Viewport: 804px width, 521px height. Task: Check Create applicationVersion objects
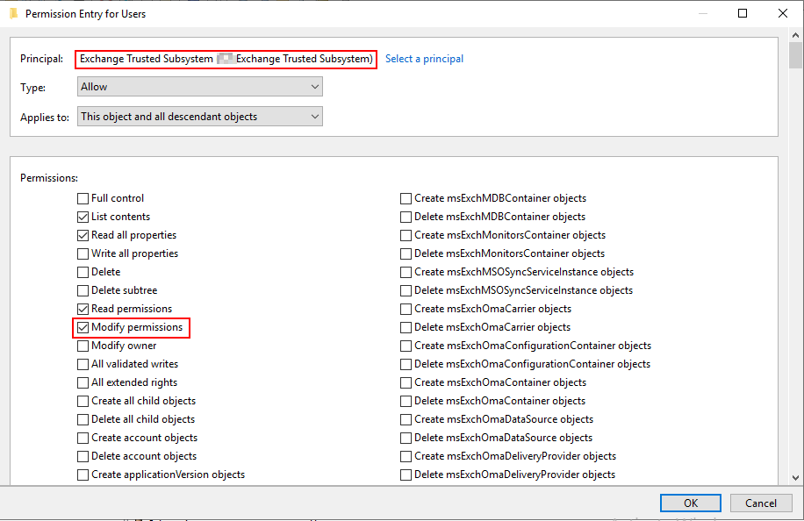(83, 475)
